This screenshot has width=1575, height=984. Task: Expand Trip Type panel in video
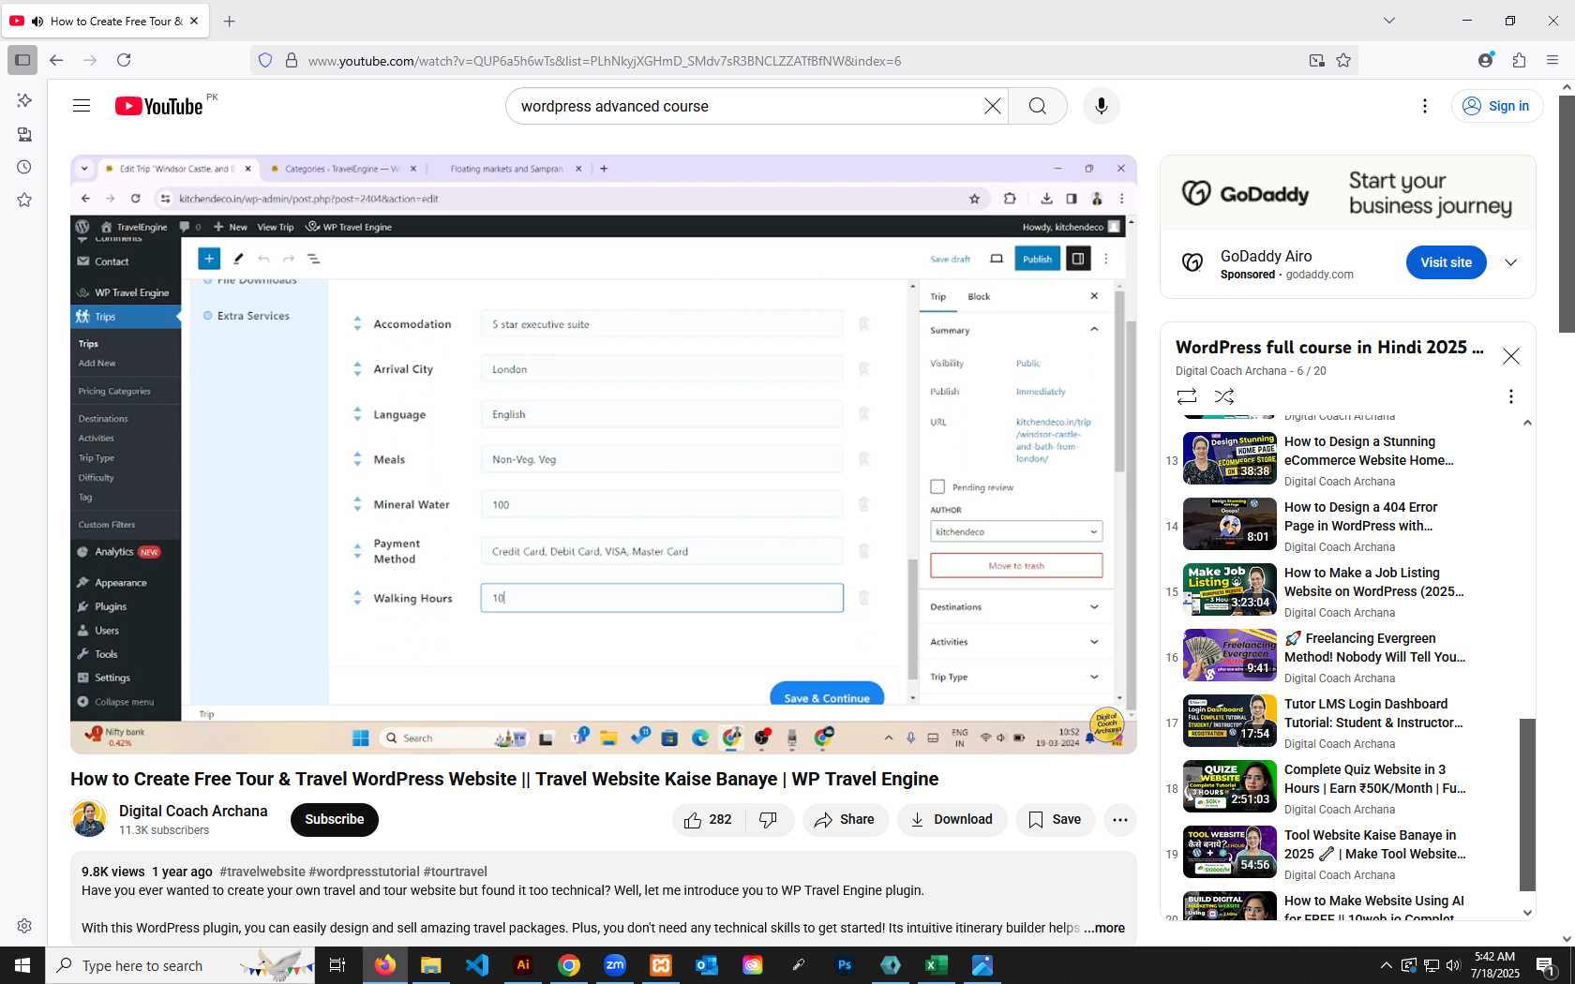(x=1014, y=677)
